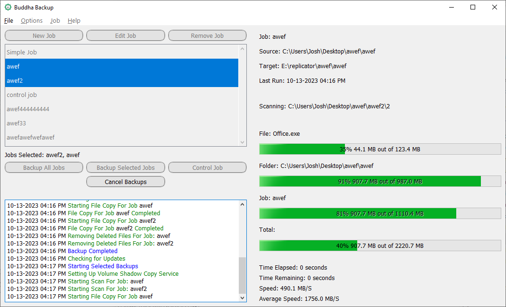The height and width of the screenshot is (307, 506).
Task: Click Starting Scan For Job: awef2 entry
Action: (x=107, y=289)
